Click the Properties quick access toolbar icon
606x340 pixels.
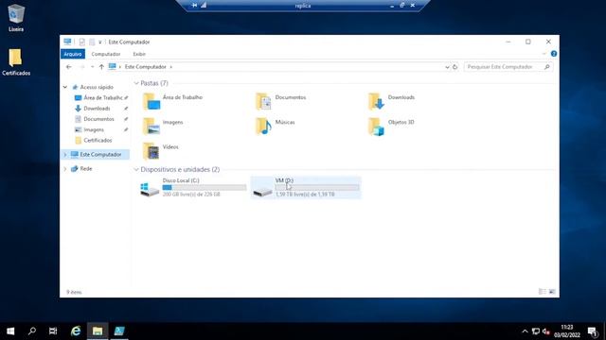[82, 42]
